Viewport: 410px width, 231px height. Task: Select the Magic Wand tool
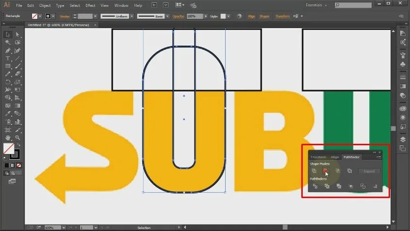[8, 43]
